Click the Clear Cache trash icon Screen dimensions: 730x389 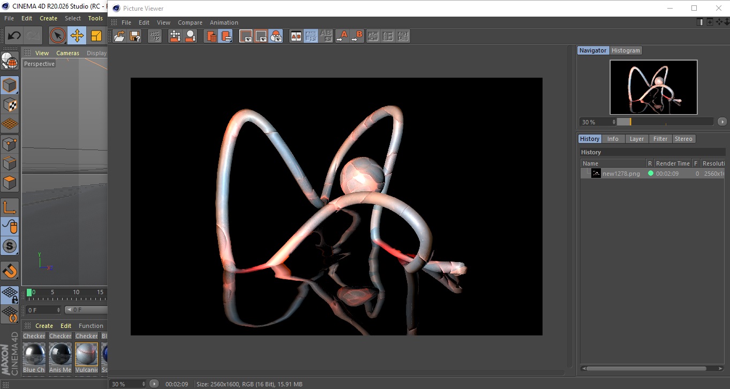(x=211, y=36)
